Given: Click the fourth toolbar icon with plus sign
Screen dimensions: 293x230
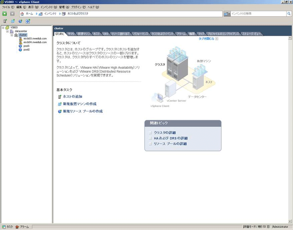Looking at the screenshot, I should (x=28, y=21).
